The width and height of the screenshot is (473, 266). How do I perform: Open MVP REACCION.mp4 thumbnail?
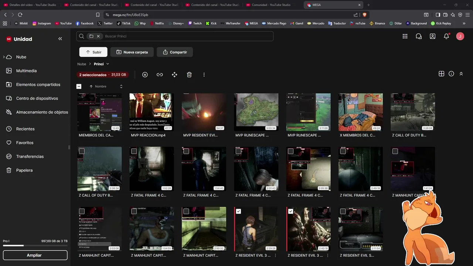tap(152, 112)
